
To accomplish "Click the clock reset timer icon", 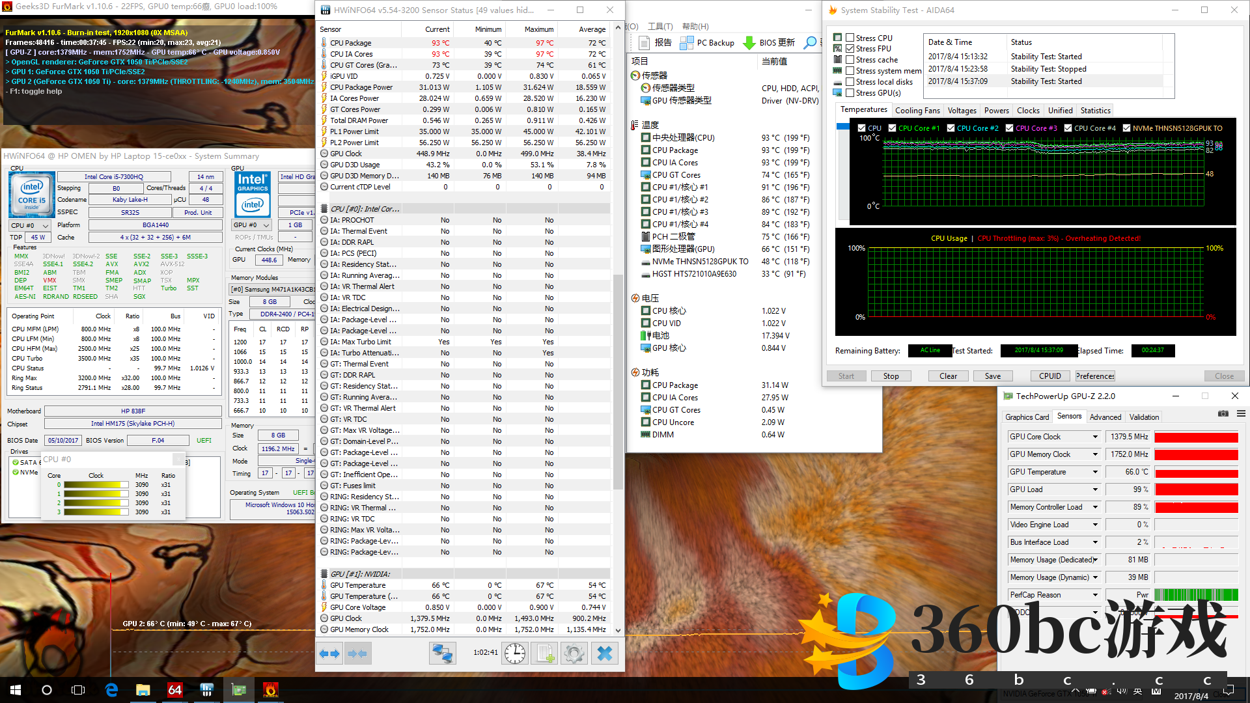I will [x=514, y=654].
